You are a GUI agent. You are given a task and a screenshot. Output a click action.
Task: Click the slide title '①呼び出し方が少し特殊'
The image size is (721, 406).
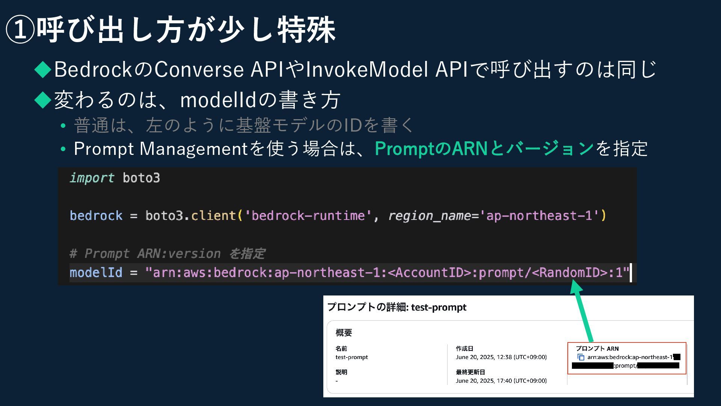171,29
